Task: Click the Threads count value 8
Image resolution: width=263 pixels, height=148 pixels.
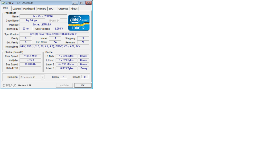Action: [x=85, y=77]
